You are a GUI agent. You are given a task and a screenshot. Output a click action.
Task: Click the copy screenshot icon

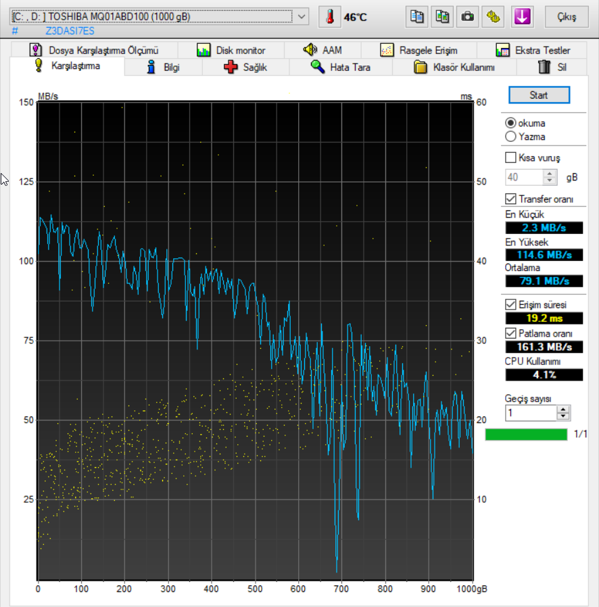click(442, 17)
